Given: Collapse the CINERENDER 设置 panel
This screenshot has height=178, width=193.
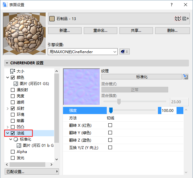Looking at the screenshot, I should click(x=7, y=63).
